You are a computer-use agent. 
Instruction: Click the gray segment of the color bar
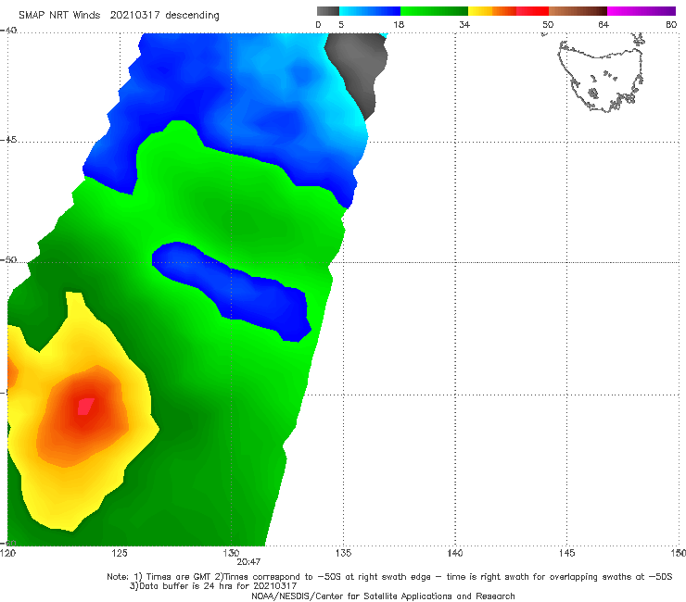(x=328, y=11)
